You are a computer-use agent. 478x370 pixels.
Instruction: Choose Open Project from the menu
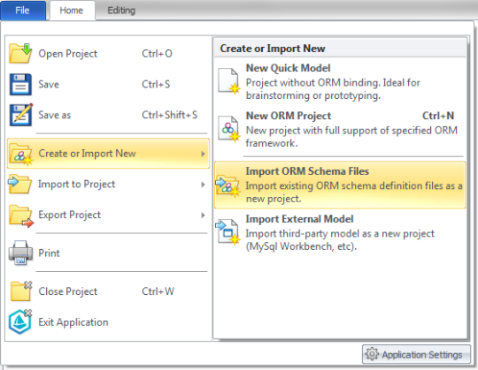point(108,54)
